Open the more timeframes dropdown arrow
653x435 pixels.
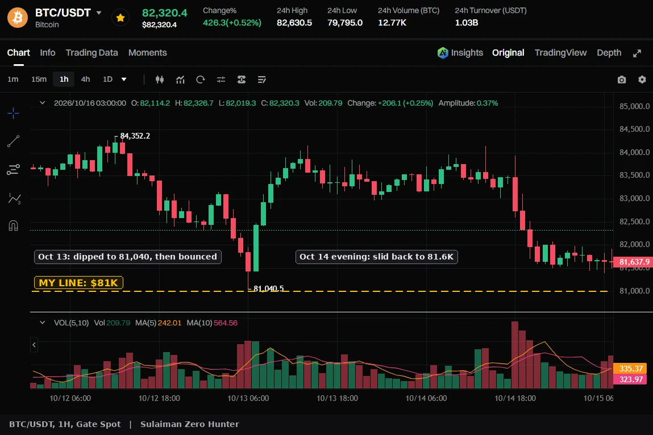(124, 79)
